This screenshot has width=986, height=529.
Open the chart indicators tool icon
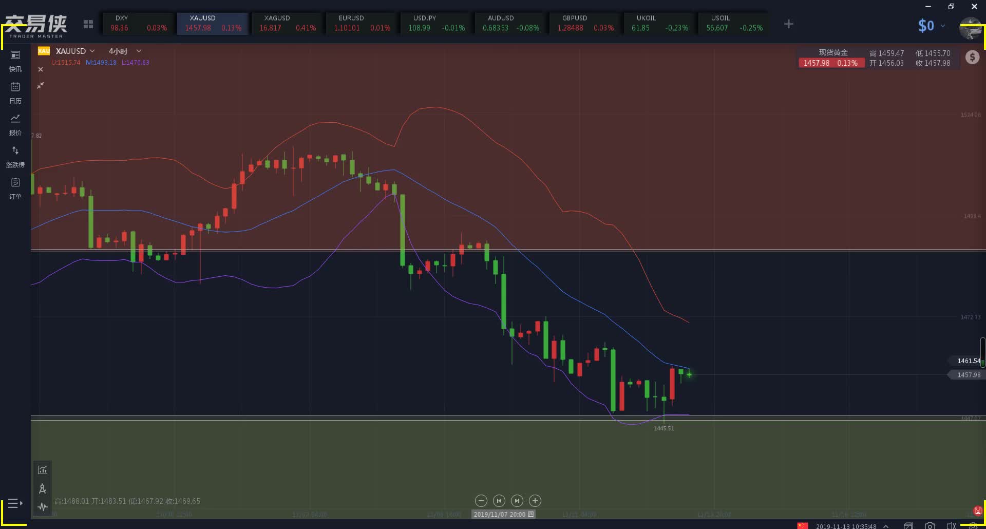[x=43, y=469]
